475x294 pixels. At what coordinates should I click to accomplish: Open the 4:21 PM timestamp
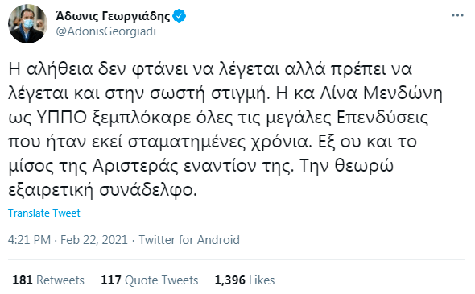(x=29, y=240)
